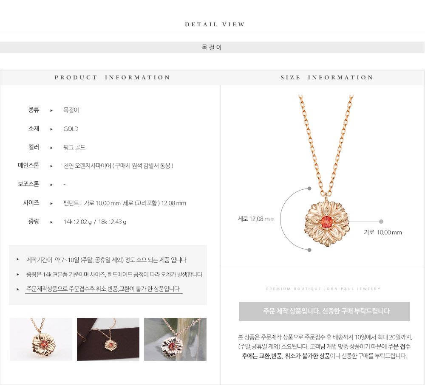The width and height of the screenshot is (425, 385).
Task: Open the brown background necklace thumbnail
Action: click(108, 339)
